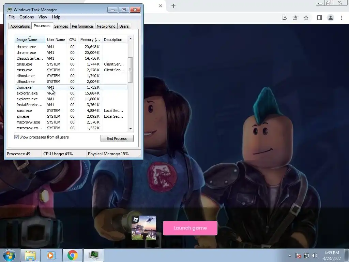Select the lsm.exe process row

click(x=71, y=116)
